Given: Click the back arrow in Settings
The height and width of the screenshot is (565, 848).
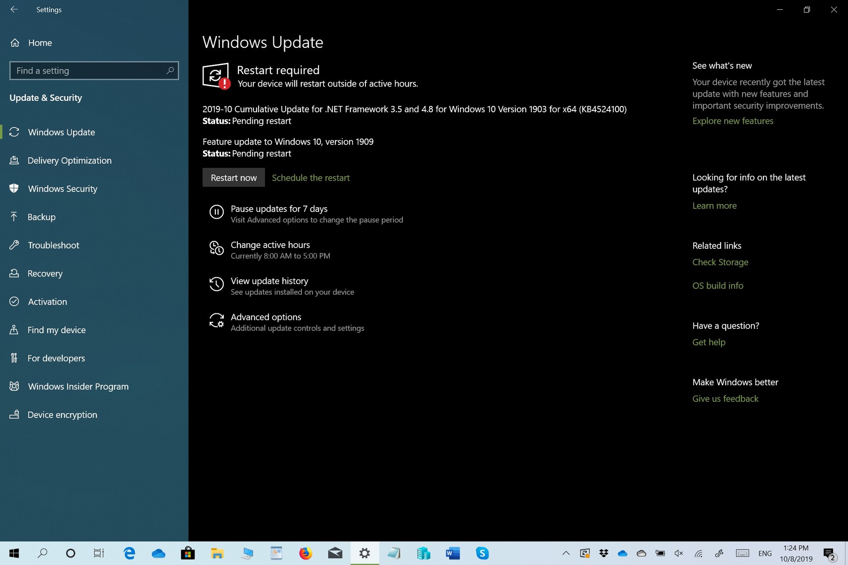Looking at the screenshot, I should click(x=14, y=9).
